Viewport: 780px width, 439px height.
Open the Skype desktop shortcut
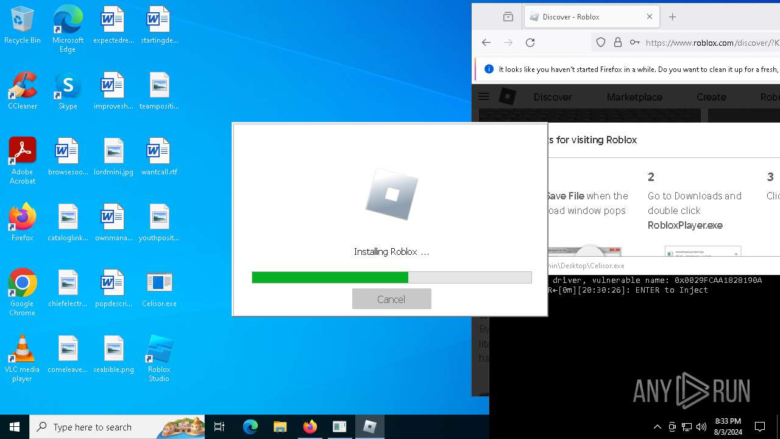pos(68,91)
